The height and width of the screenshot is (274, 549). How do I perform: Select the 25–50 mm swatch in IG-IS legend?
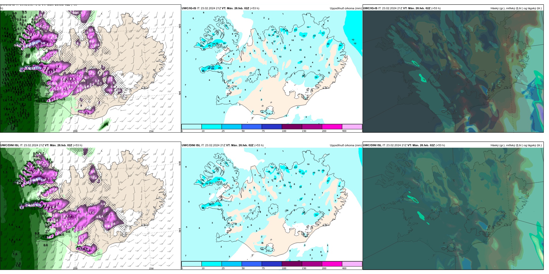point(231,127)
